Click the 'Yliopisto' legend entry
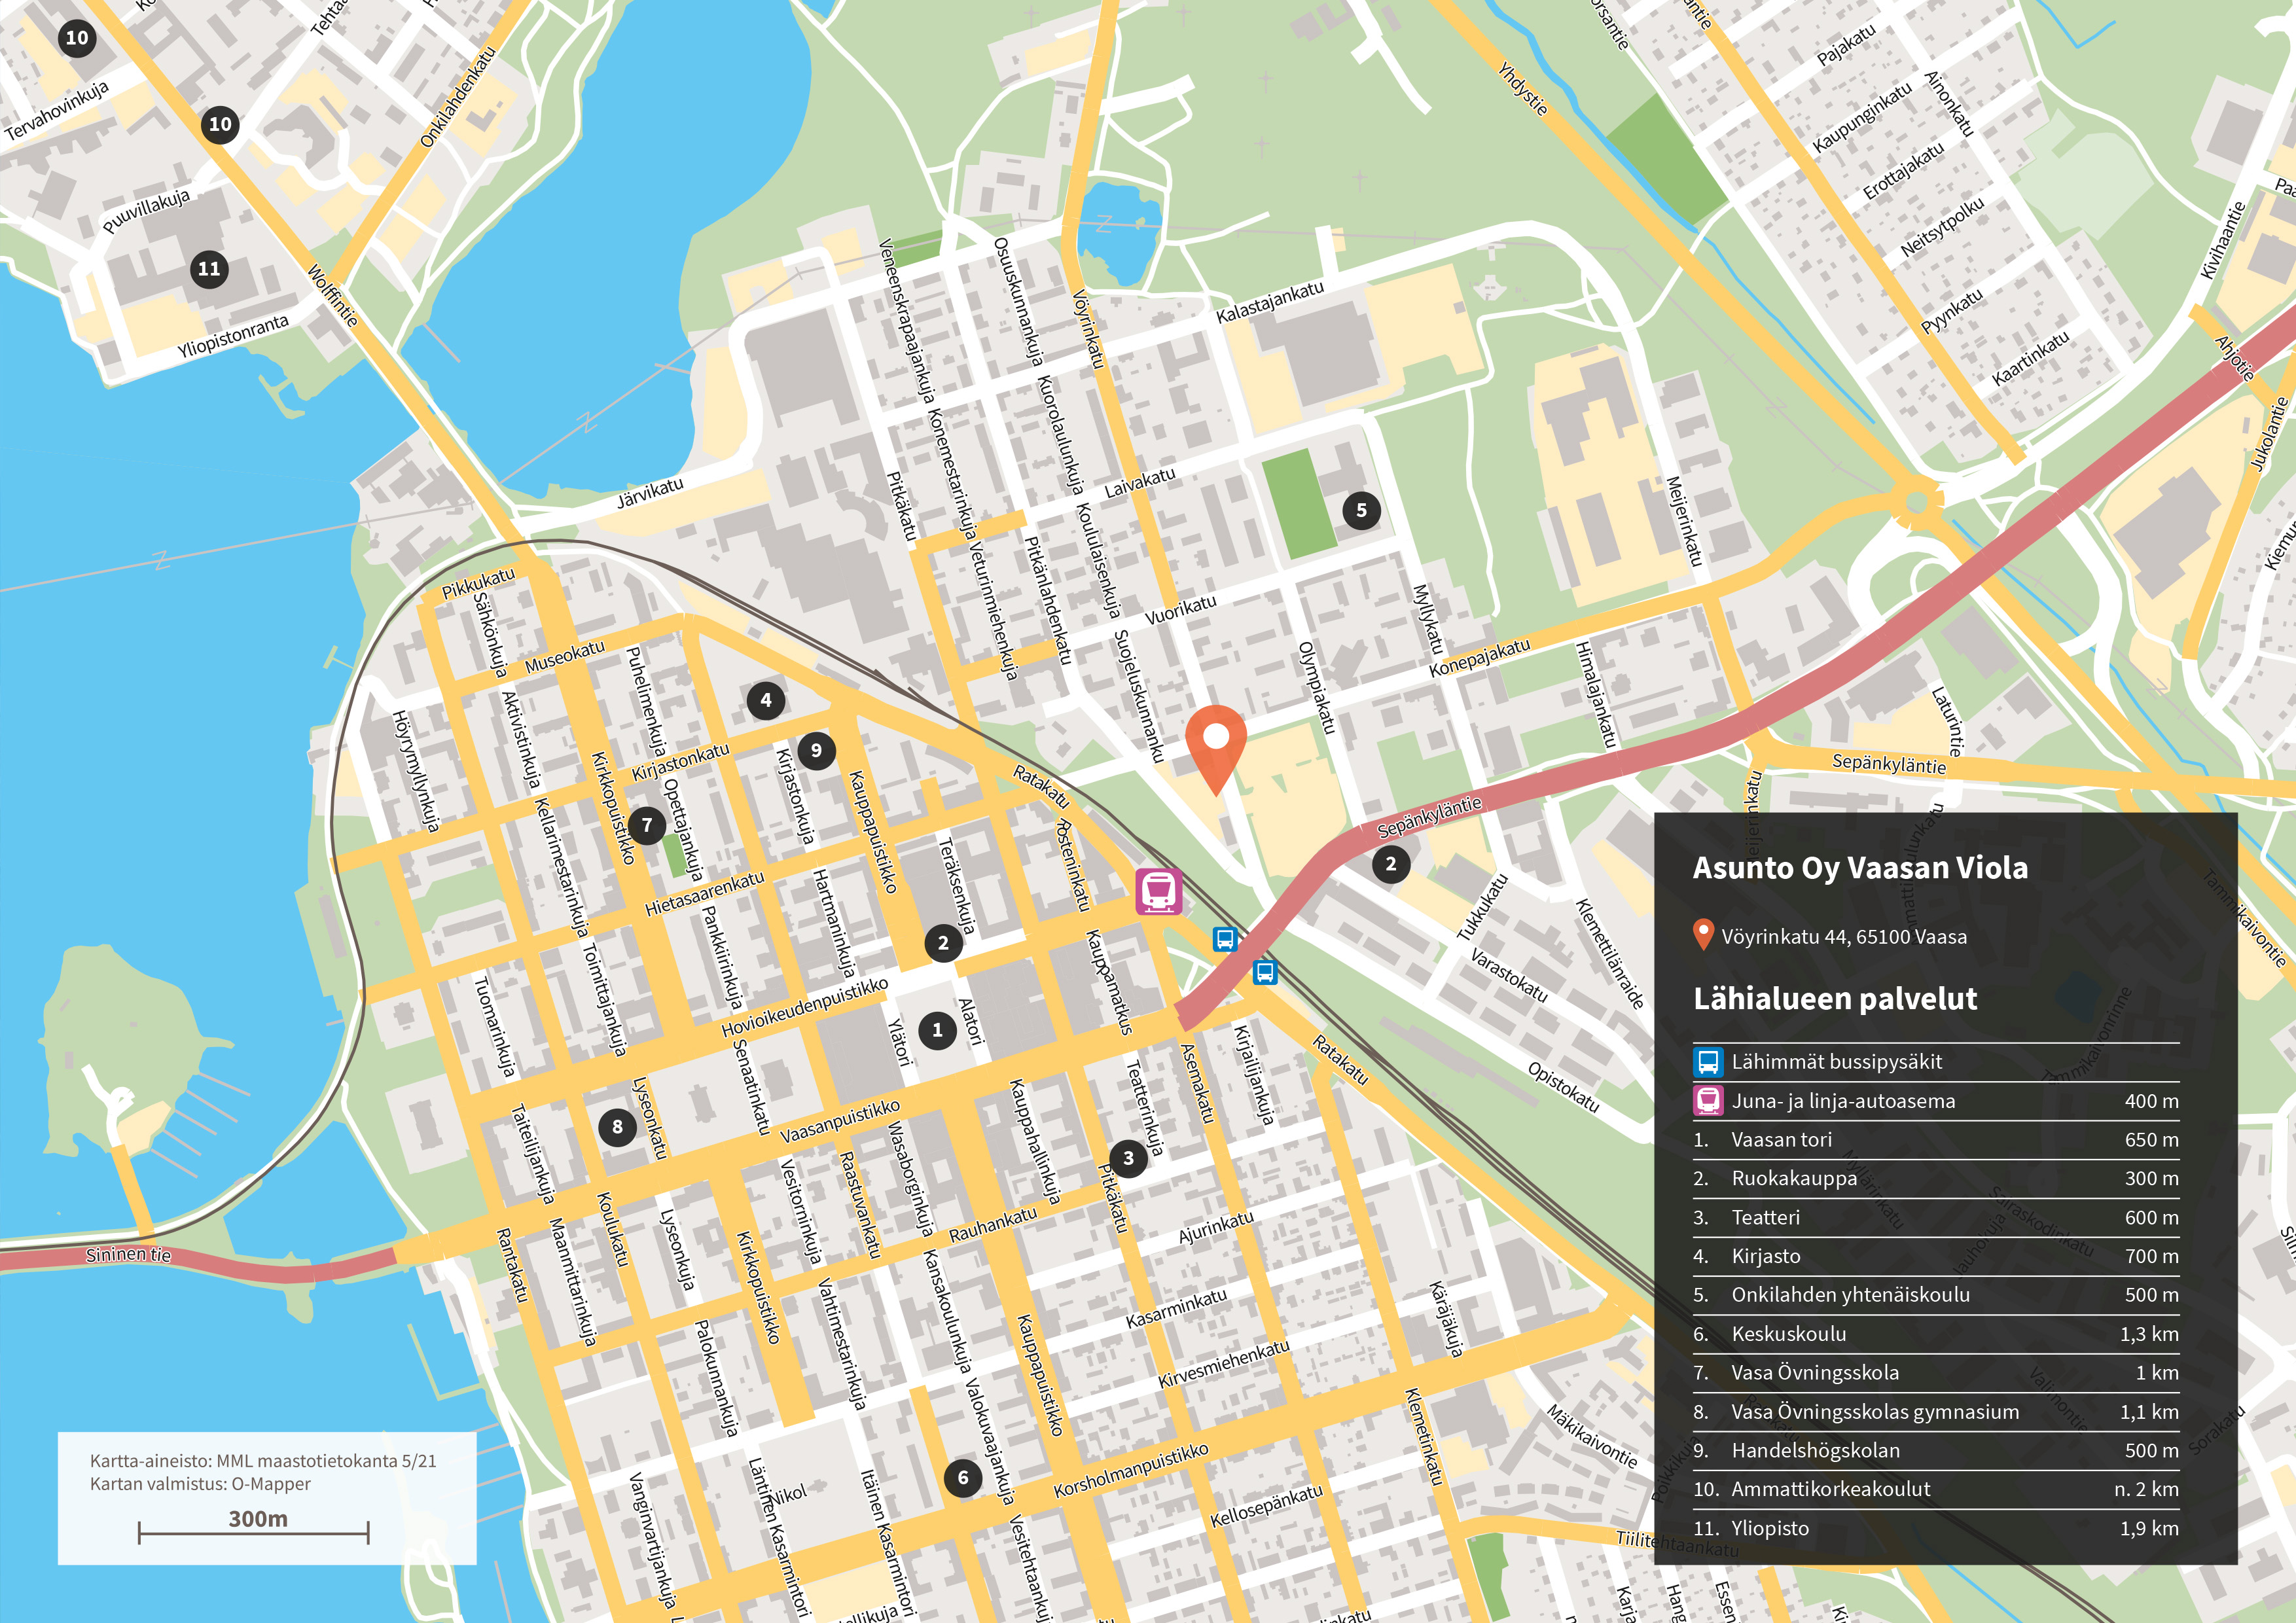2296x1623 pixels. 1770,1528
